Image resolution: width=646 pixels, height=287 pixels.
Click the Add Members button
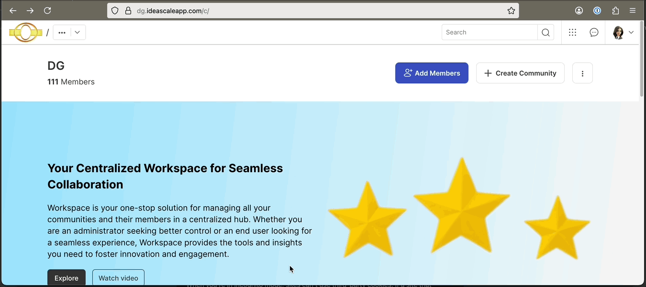[432, 73]
